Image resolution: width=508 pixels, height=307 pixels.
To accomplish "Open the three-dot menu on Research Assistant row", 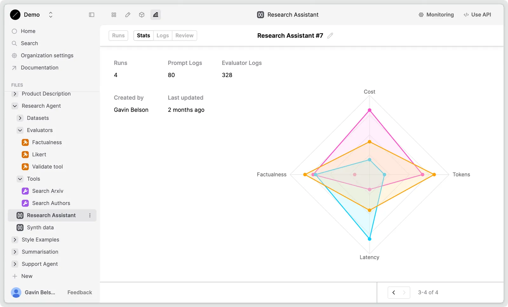I will (x=90, y=215).
